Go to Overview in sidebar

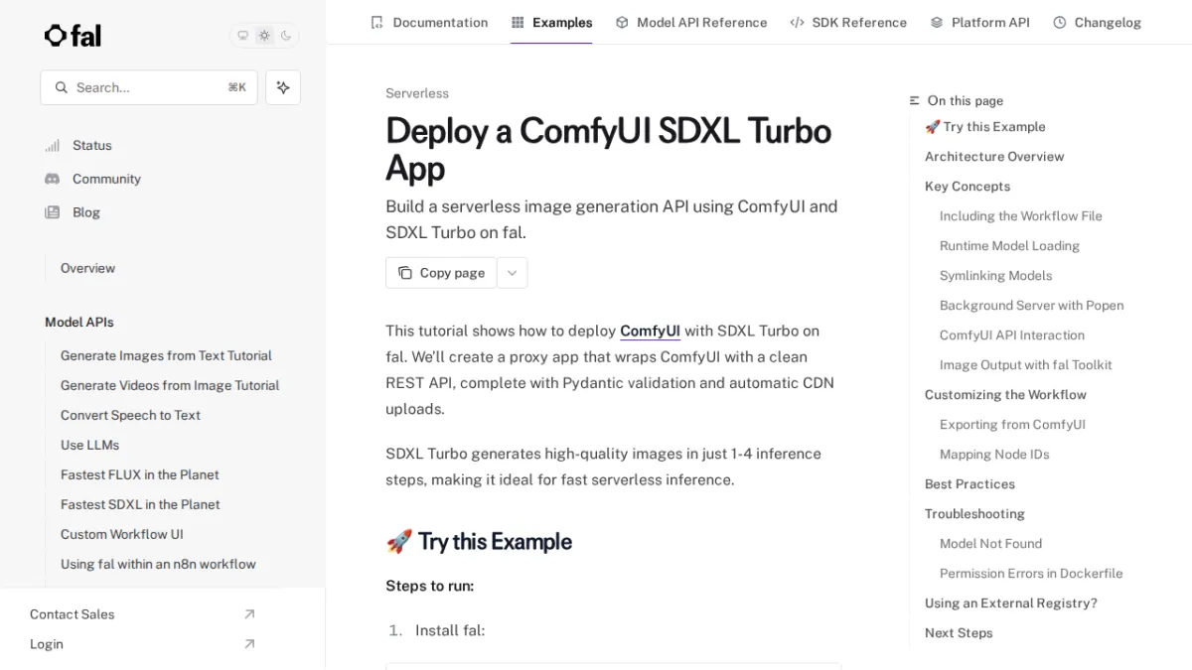coord(87,268)
